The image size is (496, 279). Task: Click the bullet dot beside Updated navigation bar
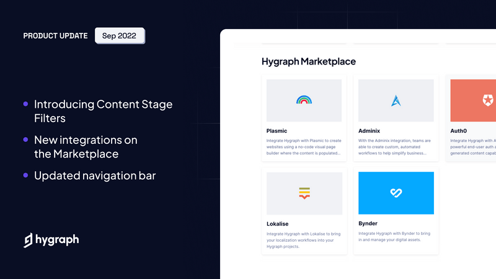25,176
